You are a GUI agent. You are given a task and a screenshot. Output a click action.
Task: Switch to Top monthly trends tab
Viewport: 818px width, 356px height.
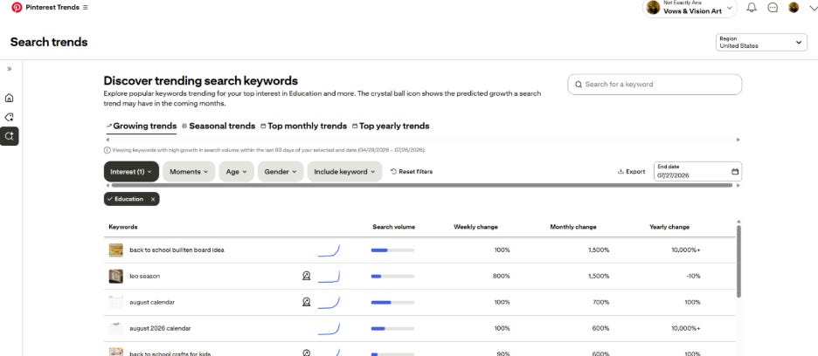tap(303, 127)
